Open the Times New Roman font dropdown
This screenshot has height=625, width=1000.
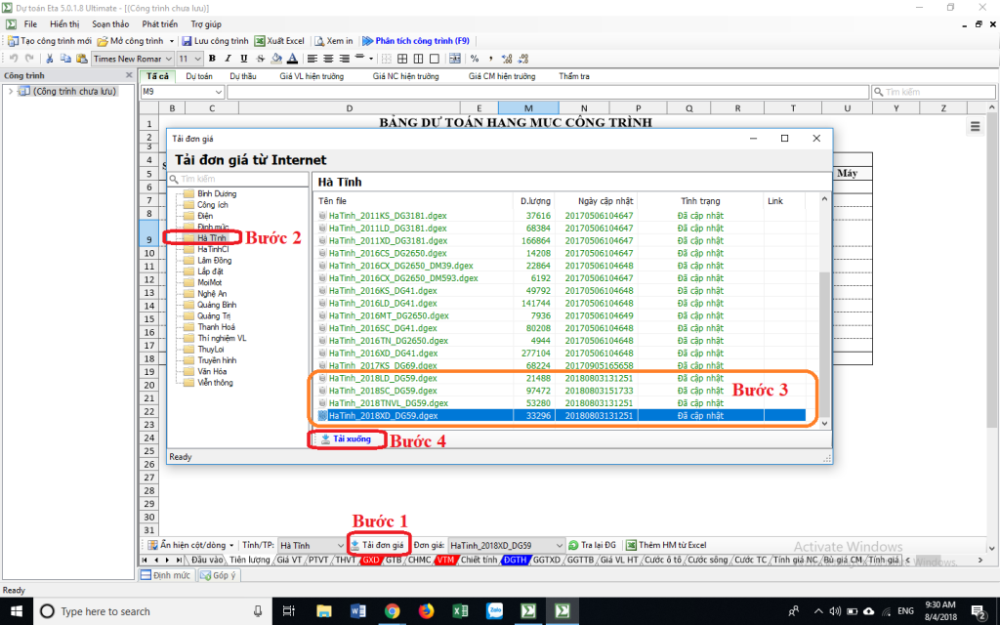point(134,59)
